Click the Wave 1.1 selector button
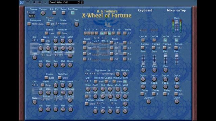Viewport: 216px width, 121px height. [x=125, y=33]
